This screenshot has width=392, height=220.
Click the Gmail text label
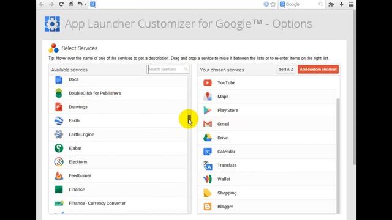coord(223,124)
